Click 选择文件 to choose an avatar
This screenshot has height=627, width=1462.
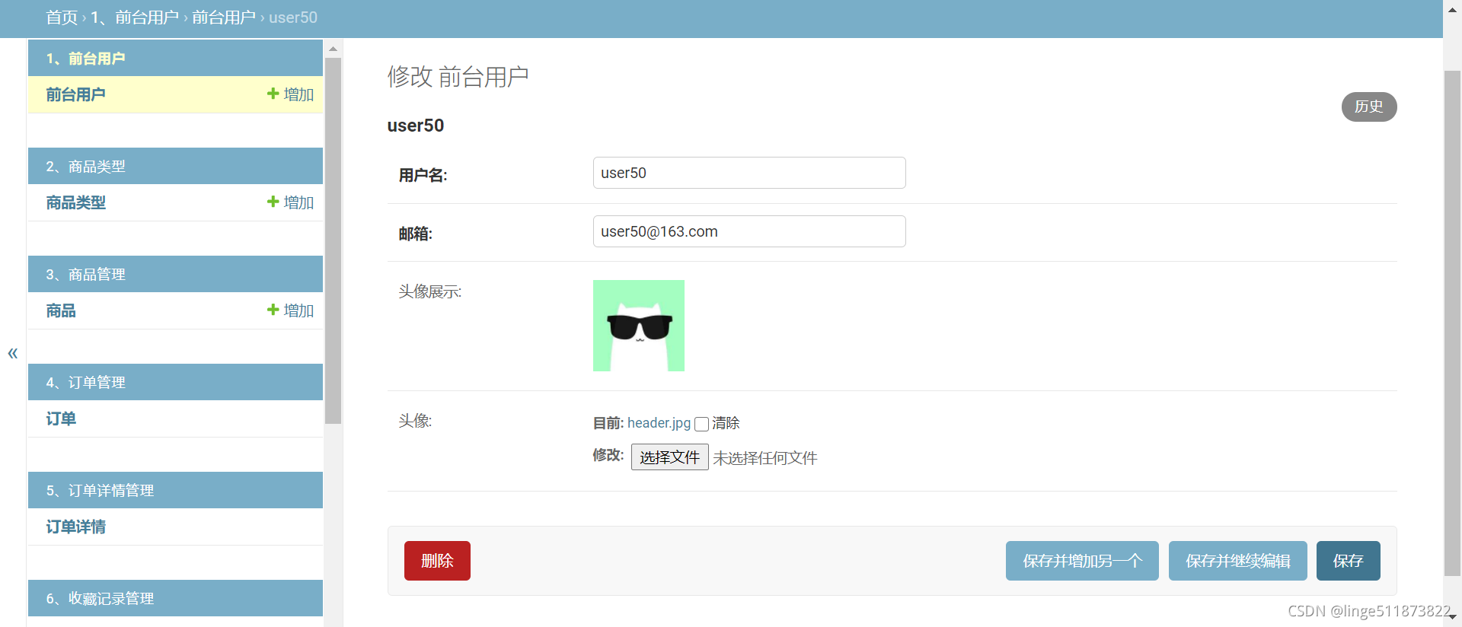point(669,457)
